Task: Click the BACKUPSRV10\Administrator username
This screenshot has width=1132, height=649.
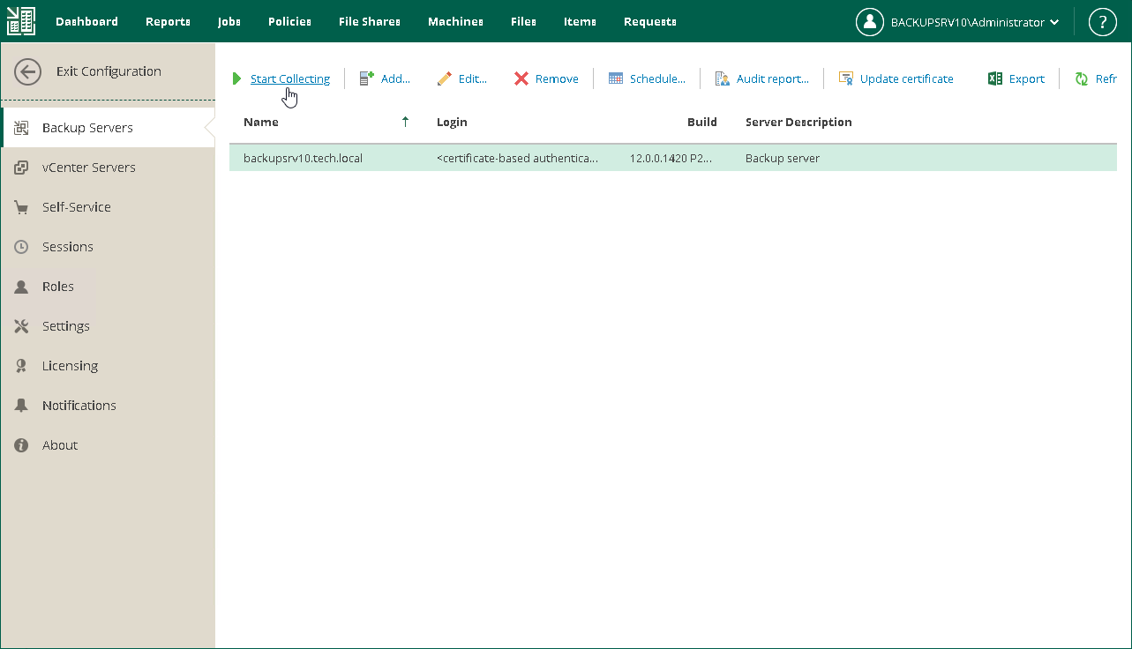Action: pos(968,23)
